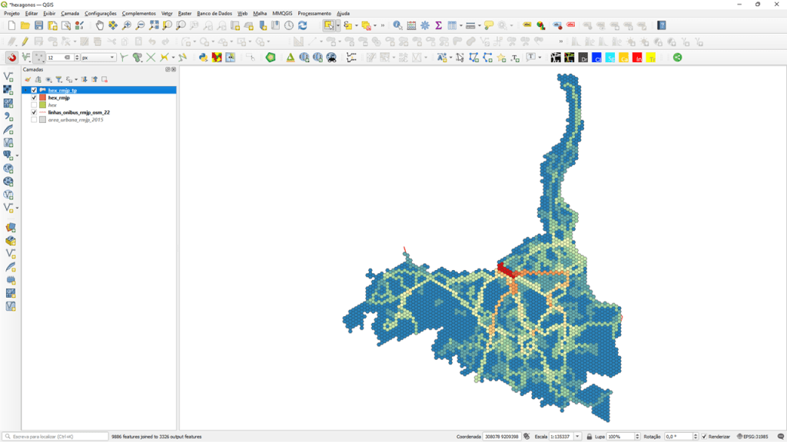Expand the hex_rmjp_tp layer tree

26,91
